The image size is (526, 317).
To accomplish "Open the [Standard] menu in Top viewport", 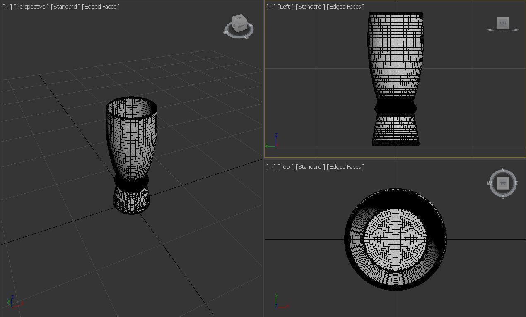I will click(x=310, y=167).
